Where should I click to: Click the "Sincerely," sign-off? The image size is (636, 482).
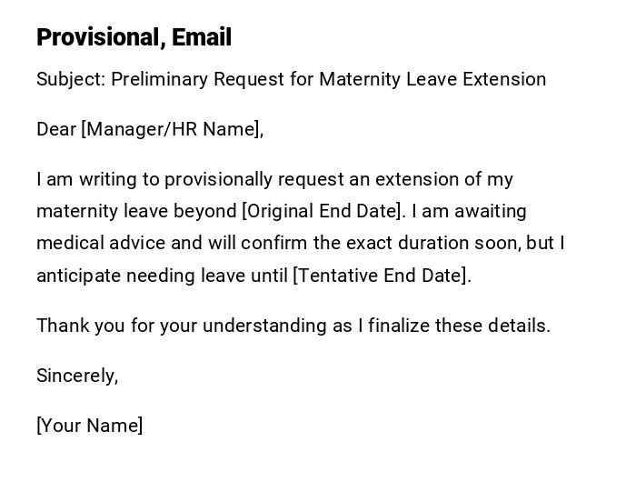[x=77, y=376]
